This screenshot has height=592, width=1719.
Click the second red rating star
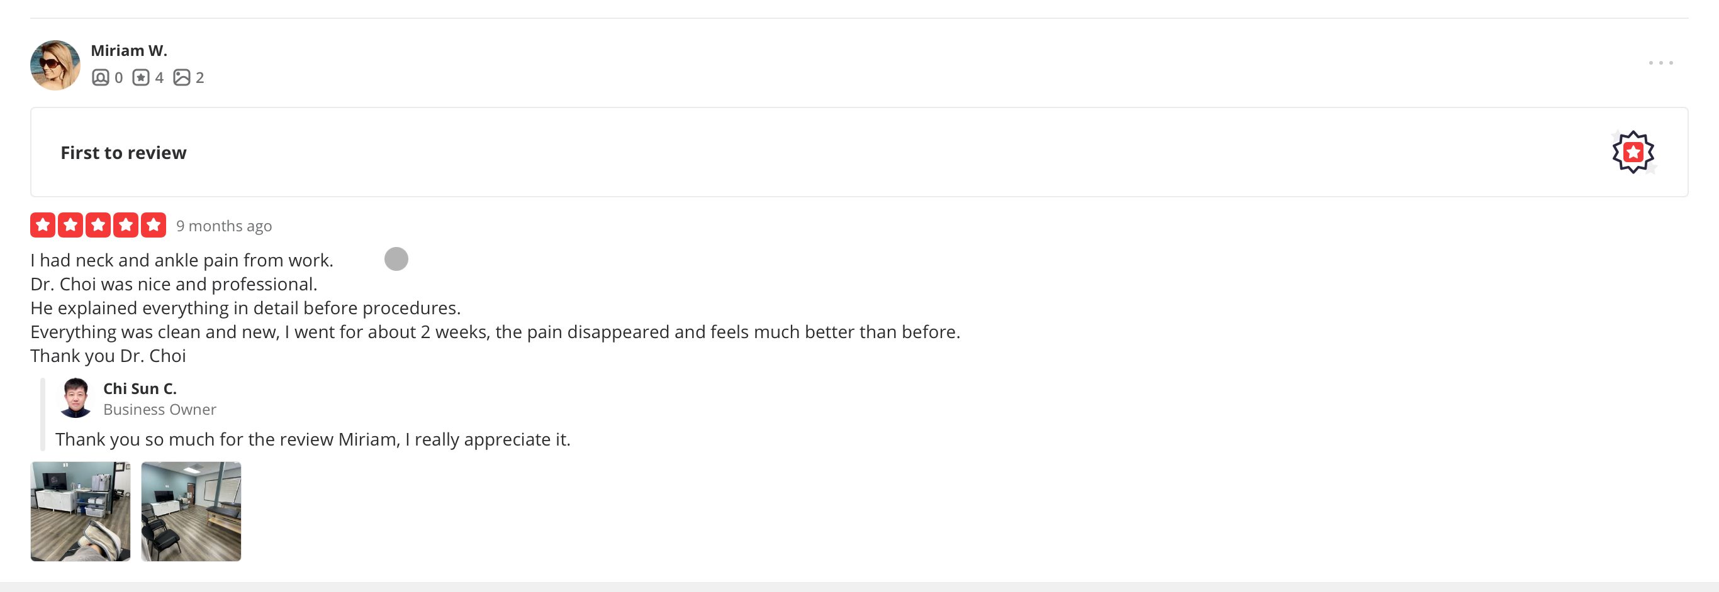click(x=70, y=226)
